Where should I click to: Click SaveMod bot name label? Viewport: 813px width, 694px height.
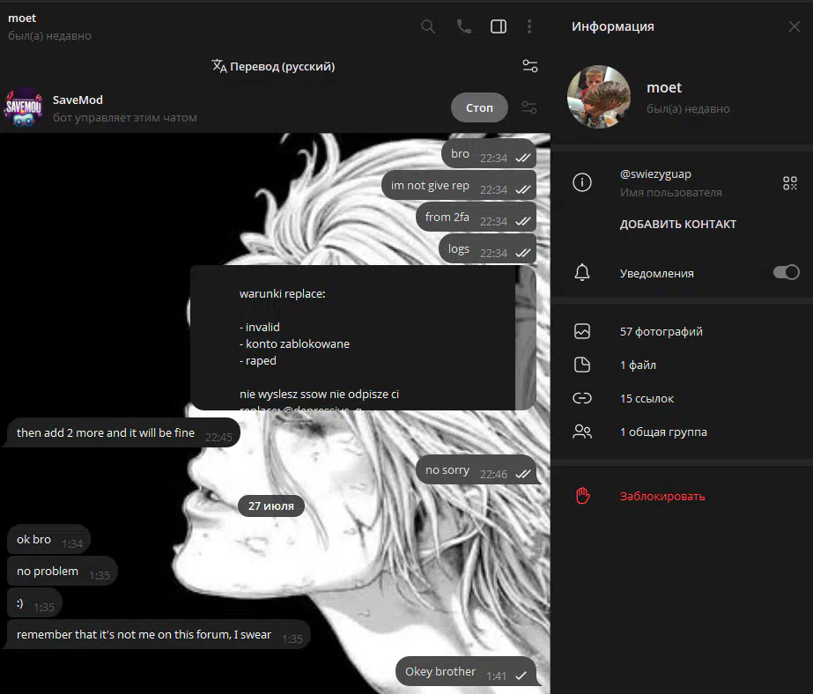78,100
